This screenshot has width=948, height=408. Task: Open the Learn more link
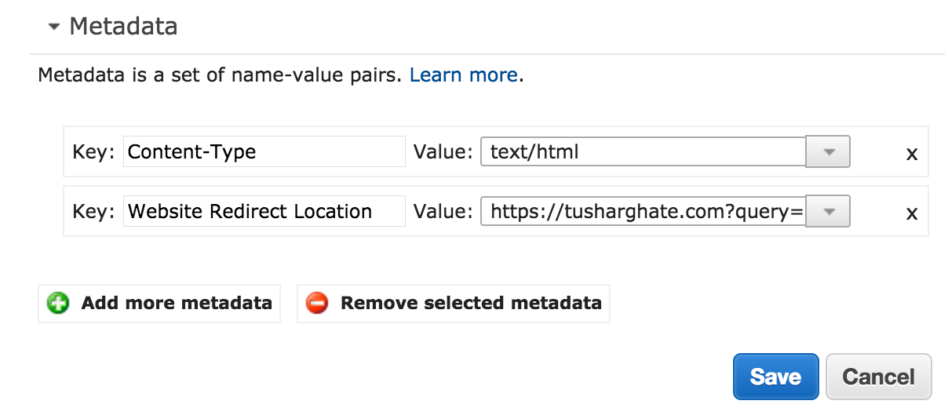point(463,75)
